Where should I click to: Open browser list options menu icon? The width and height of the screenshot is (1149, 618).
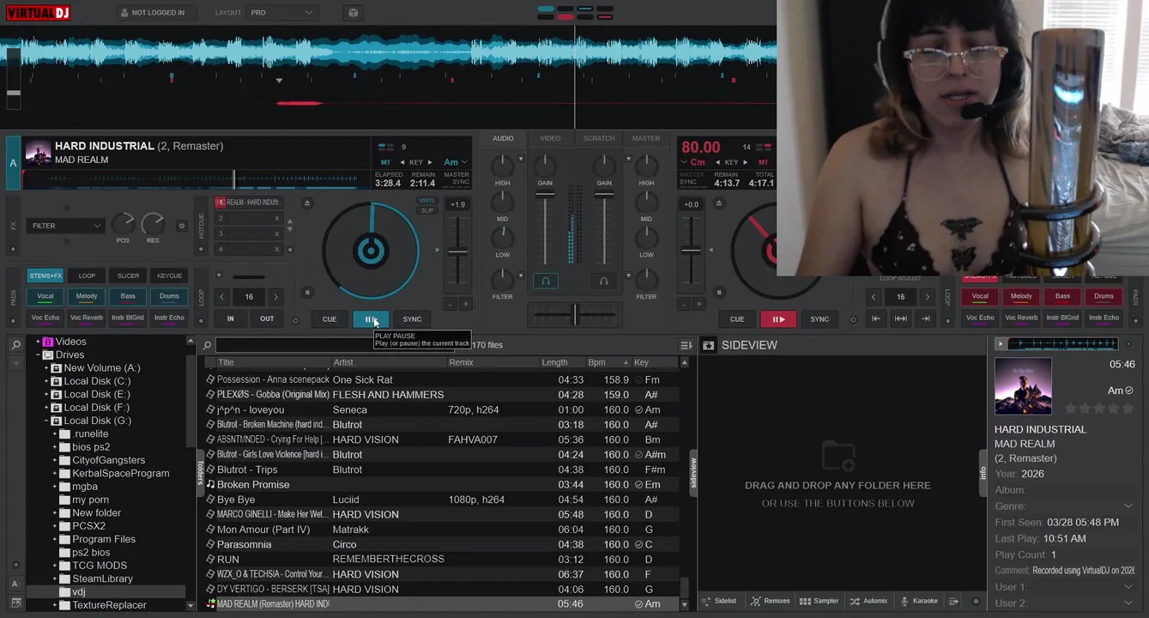coord(686,345)
